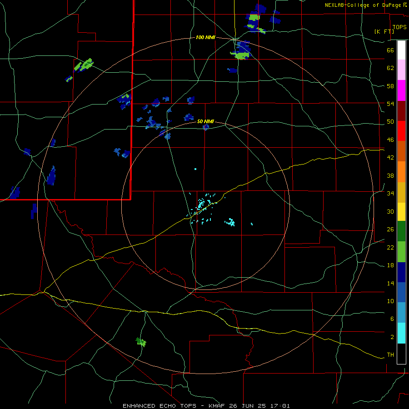Click the '2' legend scale label
This screenshot has height=409, width=409.
[392, 337]
